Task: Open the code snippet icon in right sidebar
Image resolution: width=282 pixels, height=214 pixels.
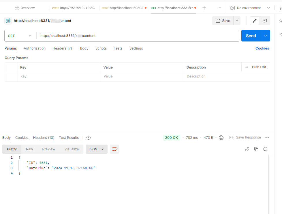Action: [280, 21]
